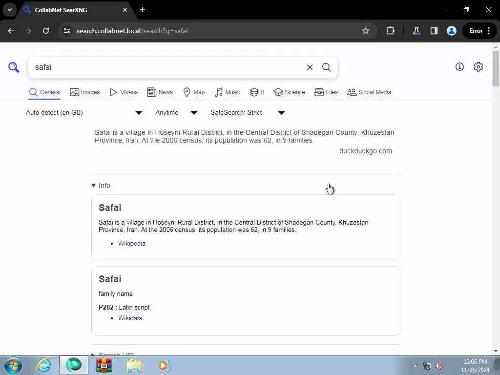Click the SearXNG magnifier logo

tap(14, 67)
